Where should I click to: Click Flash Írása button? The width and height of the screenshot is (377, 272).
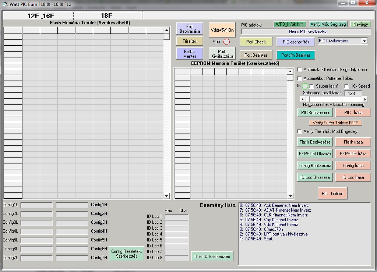(x=353, y=142)
